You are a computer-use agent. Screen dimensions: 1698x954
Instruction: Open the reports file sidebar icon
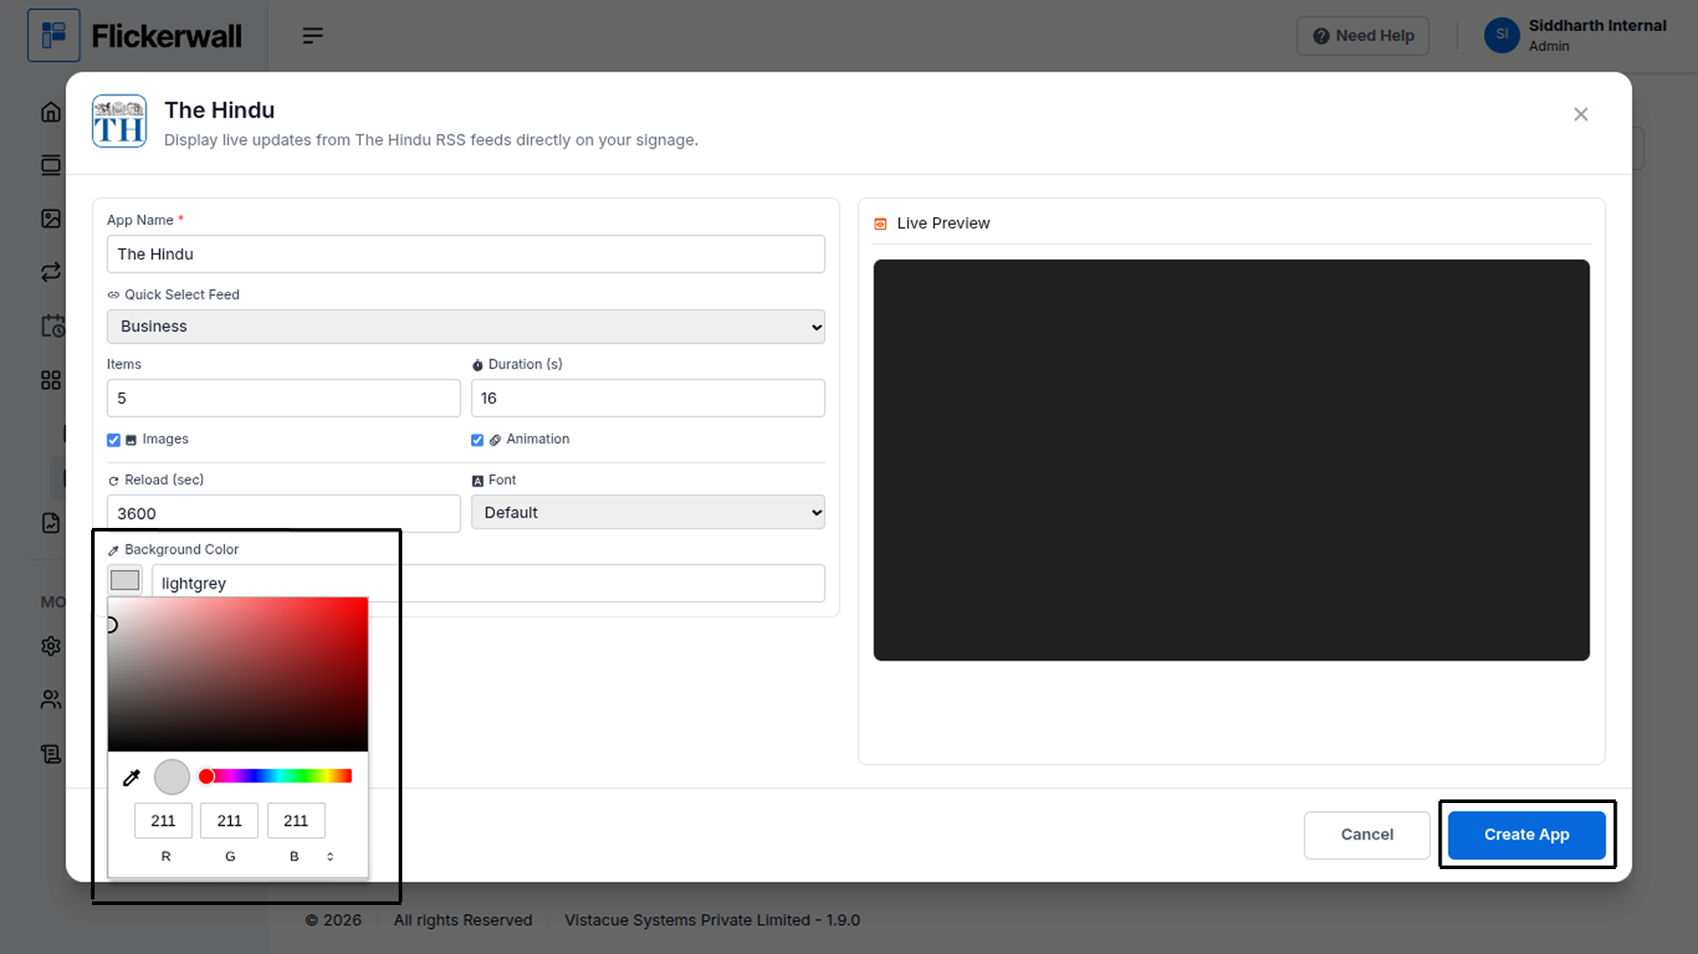tap(51, 523)
